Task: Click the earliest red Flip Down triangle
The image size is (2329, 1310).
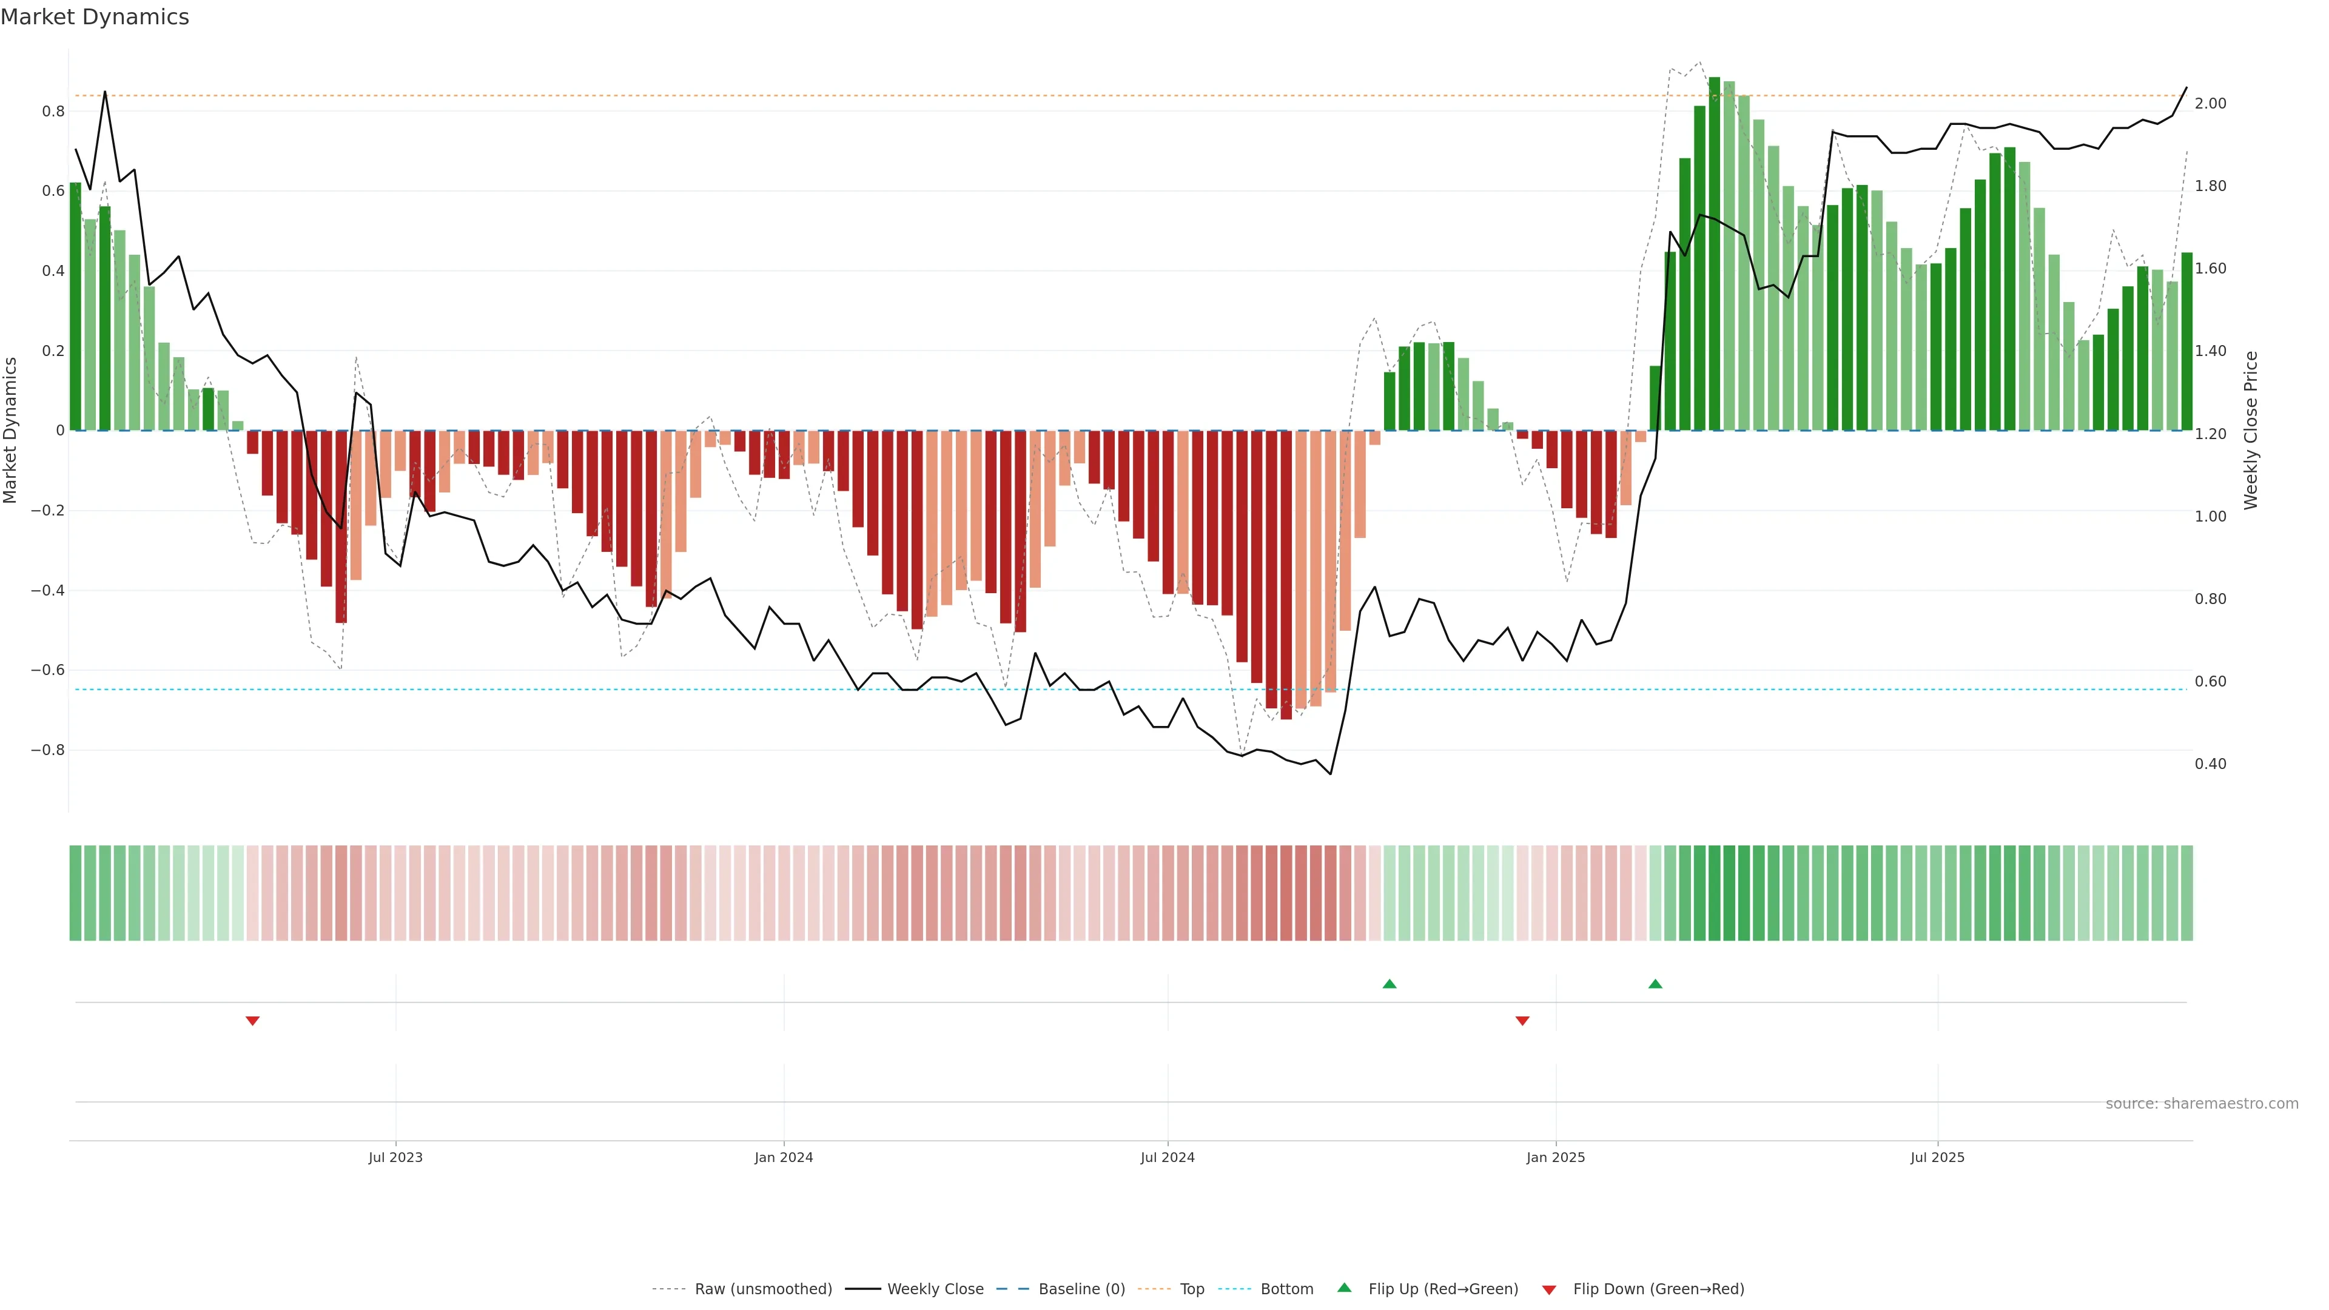Action: [252, 1021]
